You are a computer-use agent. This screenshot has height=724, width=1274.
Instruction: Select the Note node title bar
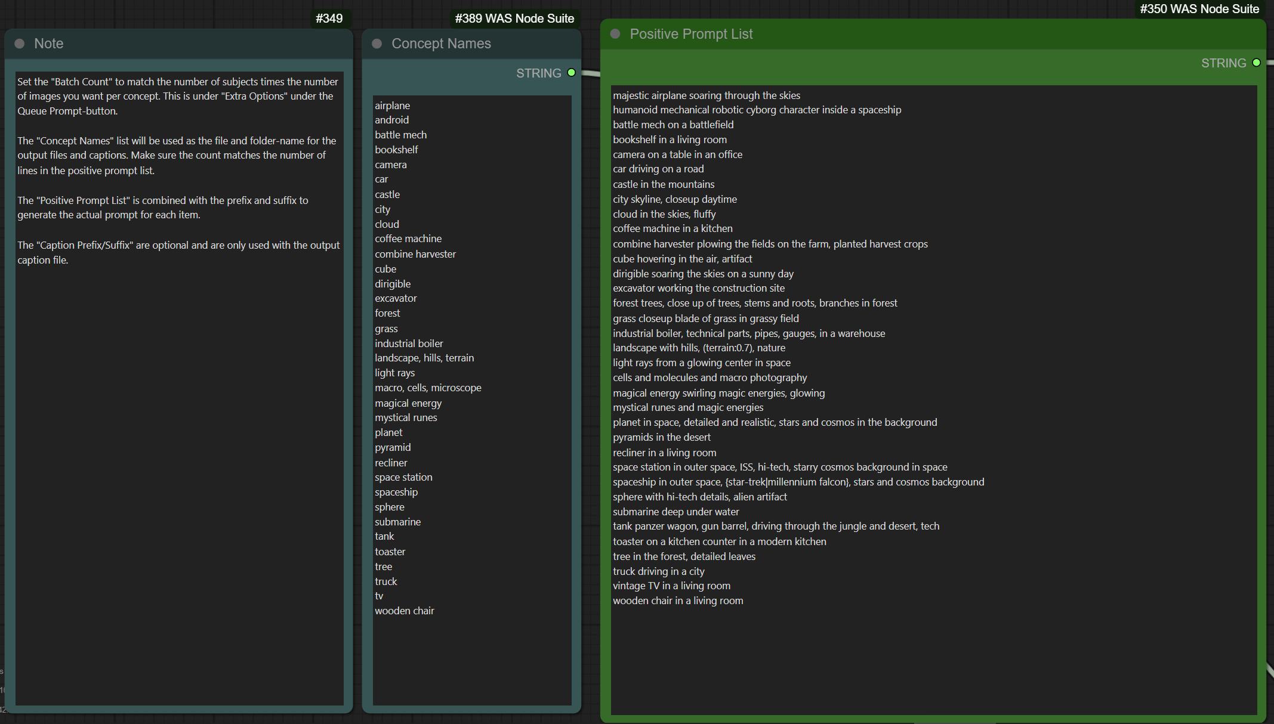pyautogui.click(x=179, y=44)
